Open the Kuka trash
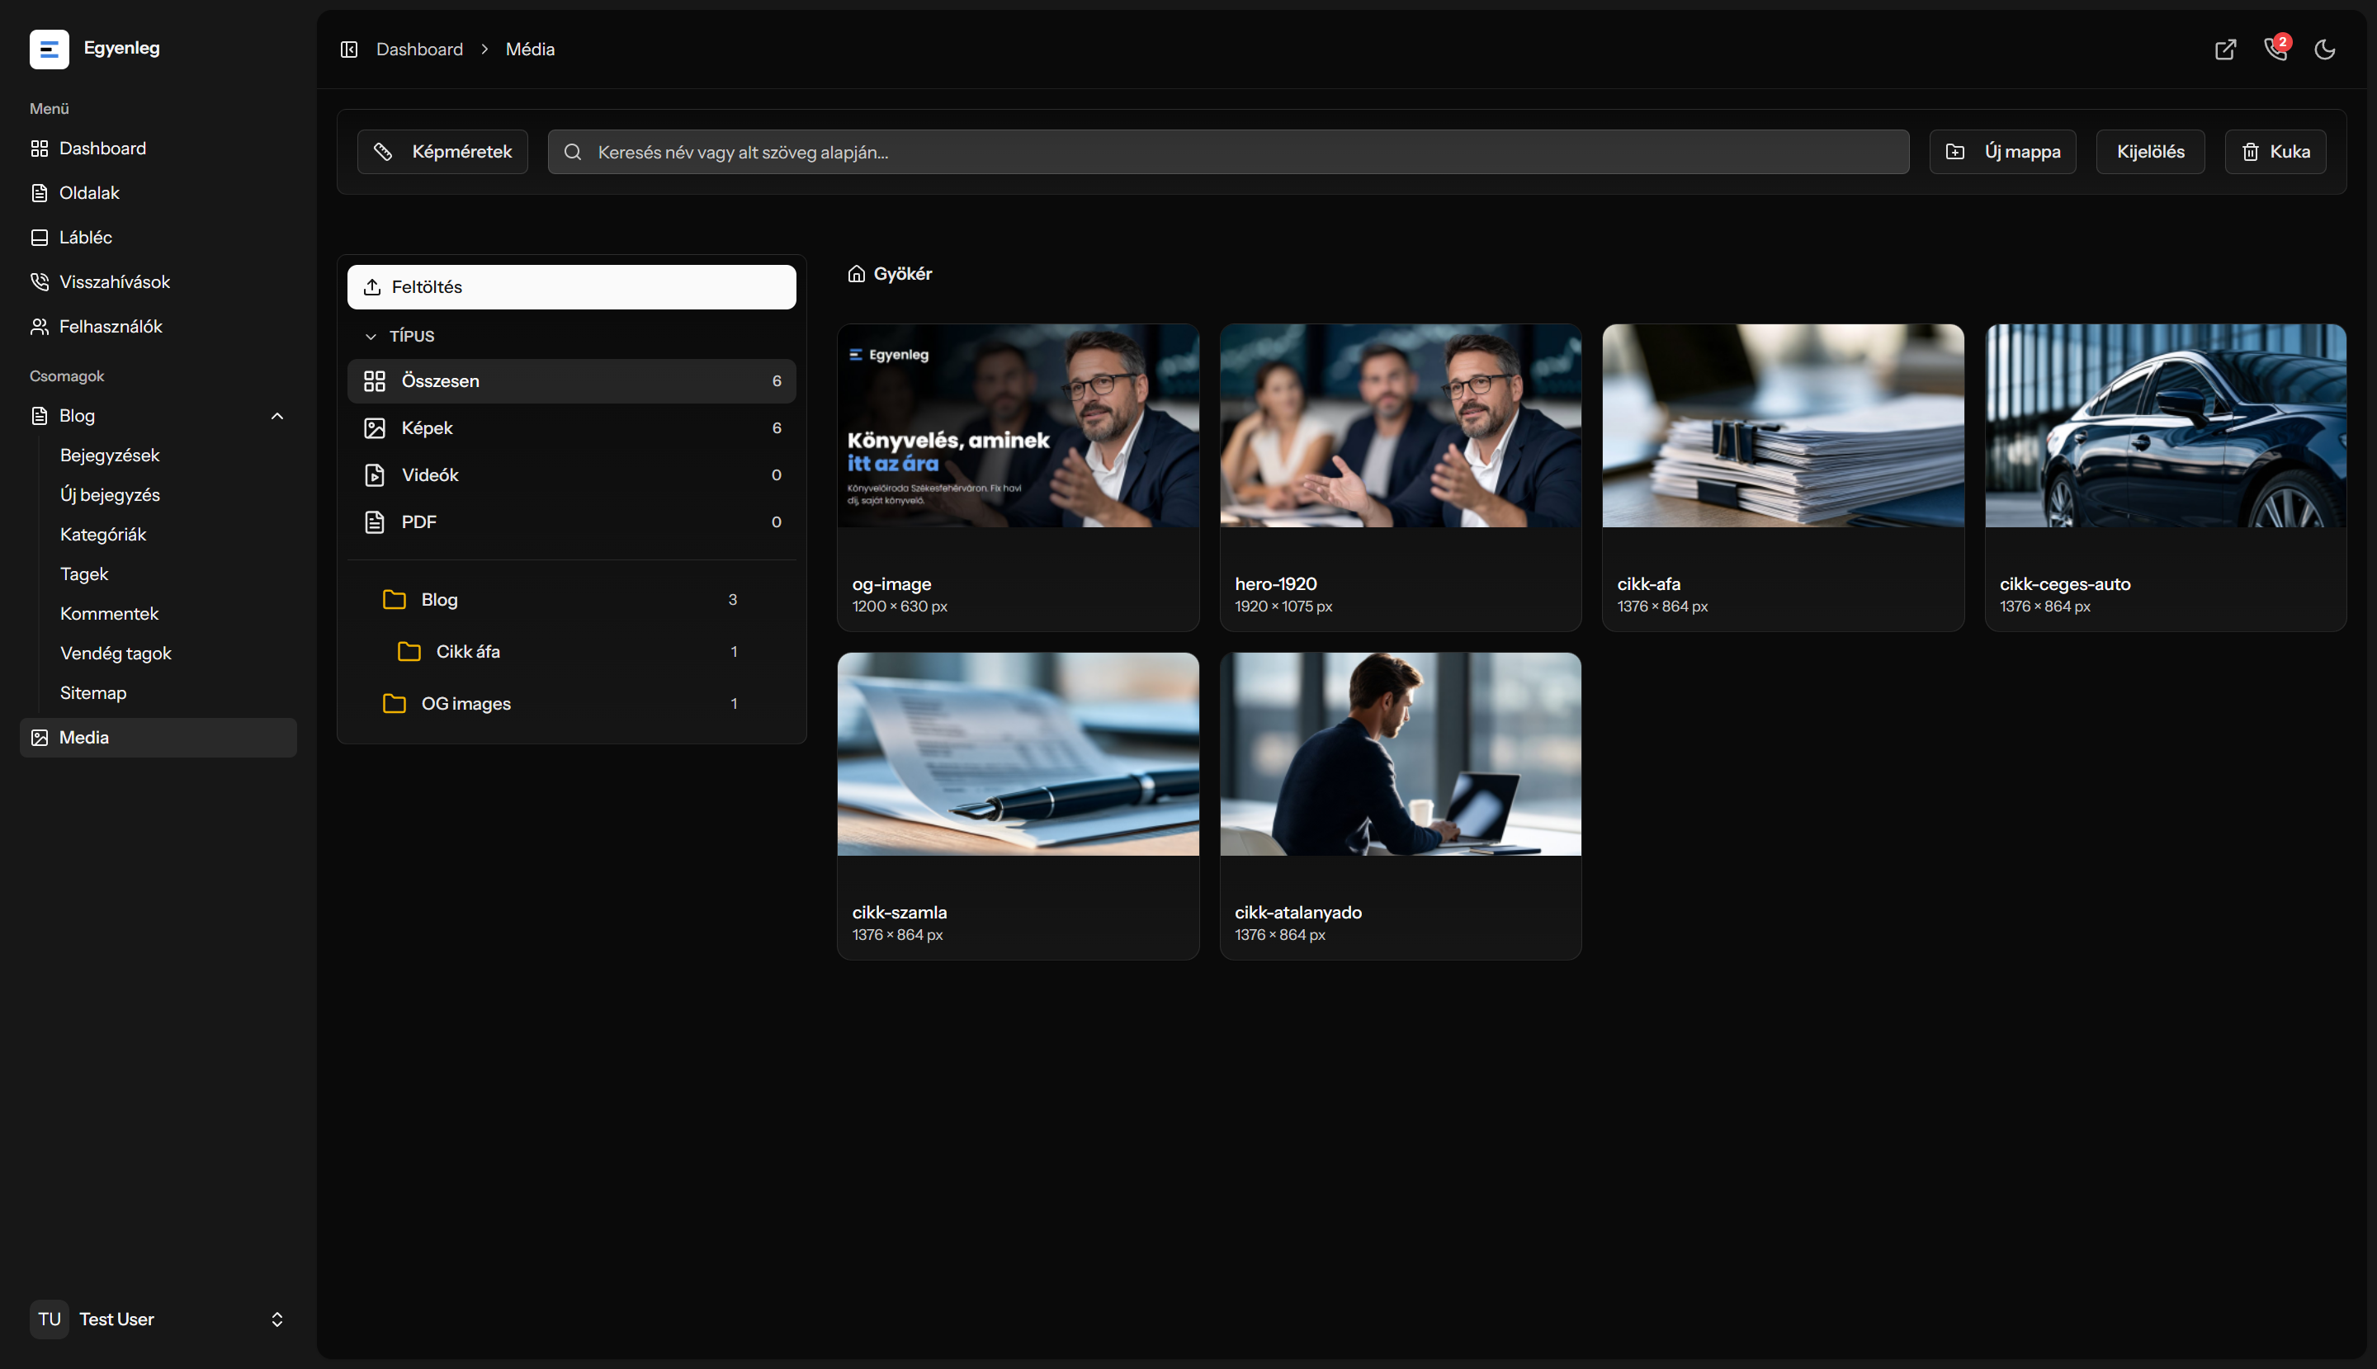 (x=2275, y=151)
